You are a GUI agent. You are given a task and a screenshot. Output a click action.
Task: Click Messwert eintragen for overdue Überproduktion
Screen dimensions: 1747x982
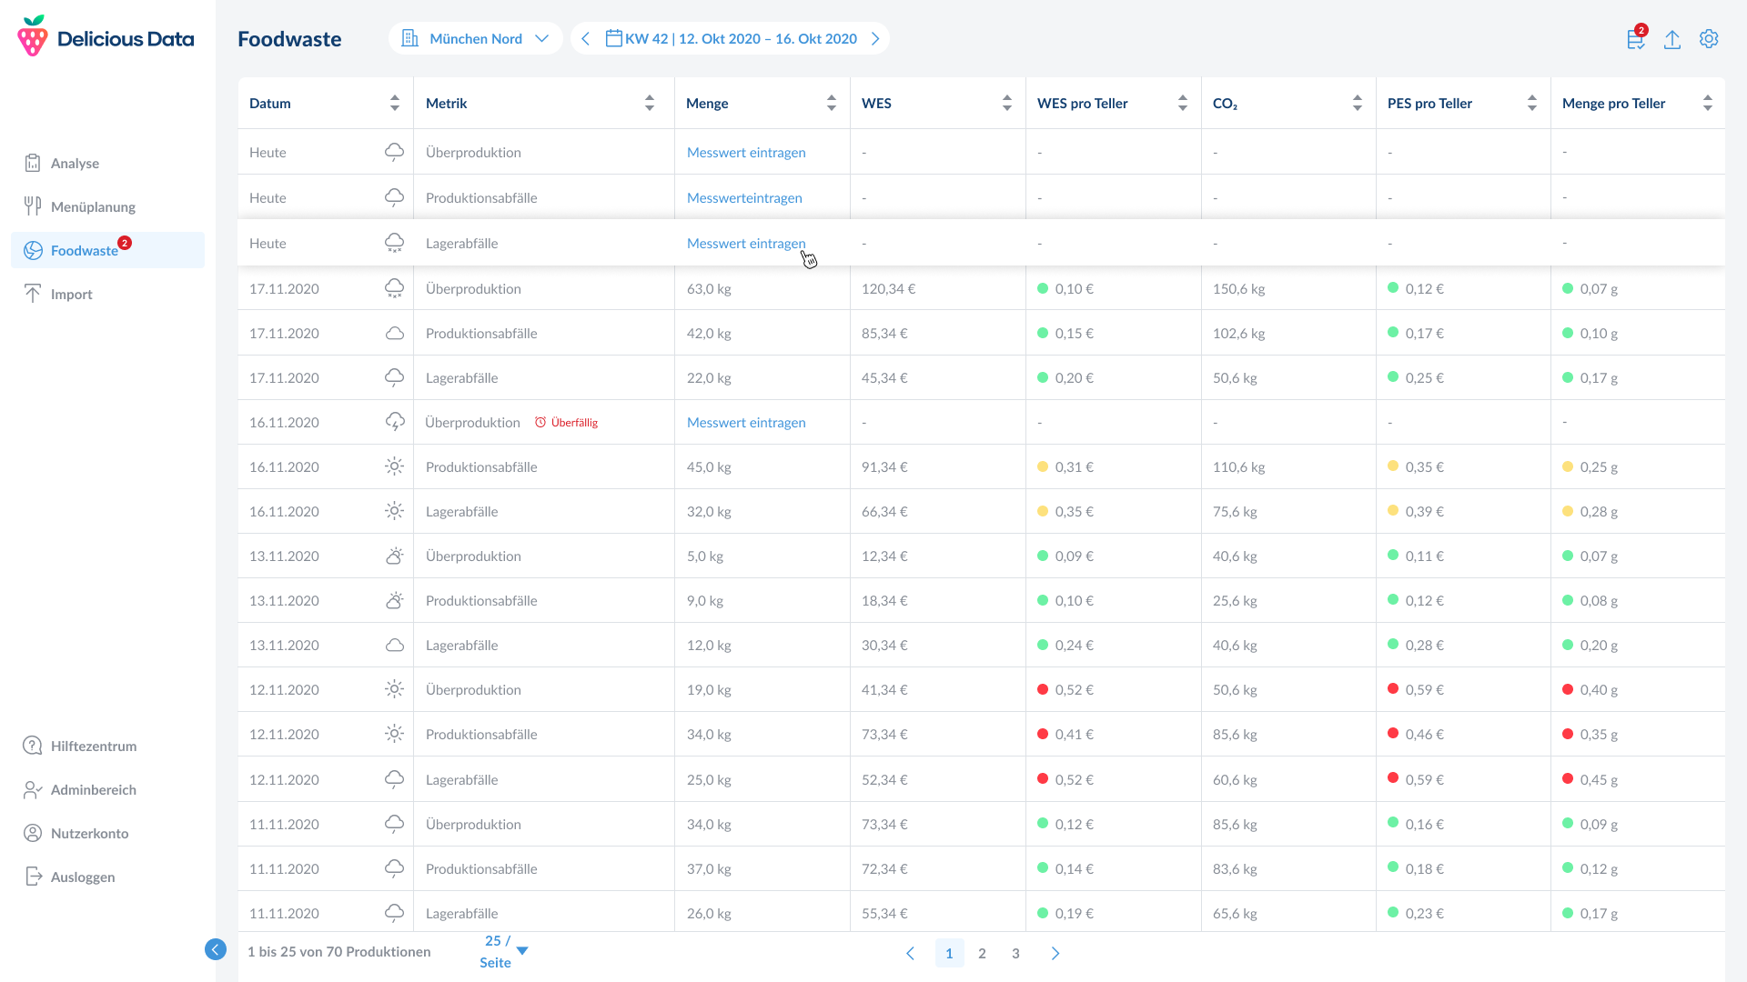(x=746, y=422)
